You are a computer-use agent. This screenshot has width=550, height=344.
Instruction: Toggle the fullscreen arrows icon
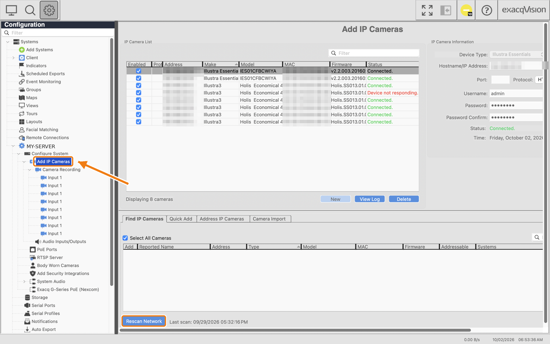tap(427, 10)
